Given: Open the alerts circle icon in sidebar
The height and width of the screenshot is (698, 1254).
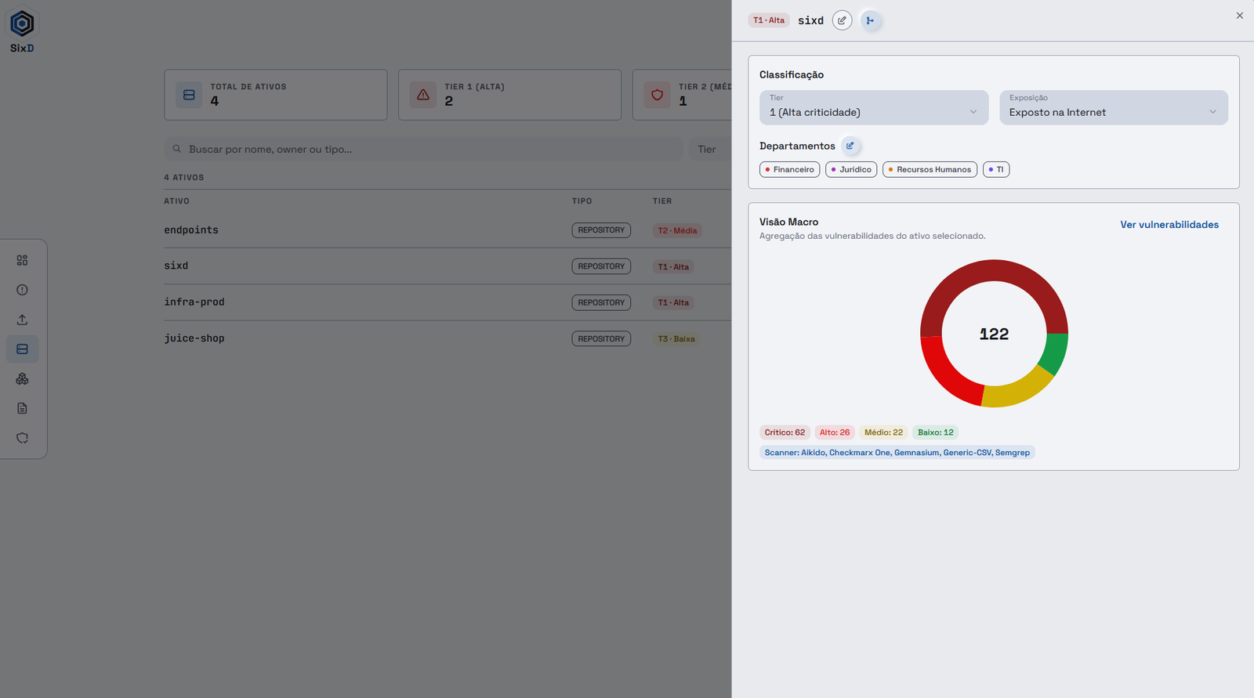Looking at the screenshot, I should tap(22, 290).
